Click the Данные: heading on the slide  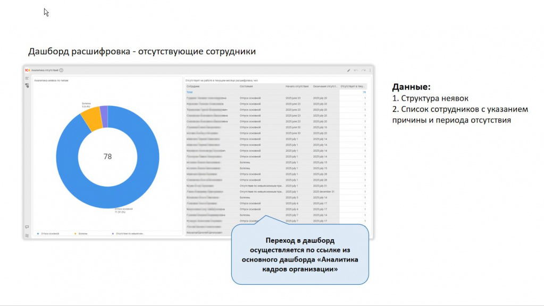412,87
